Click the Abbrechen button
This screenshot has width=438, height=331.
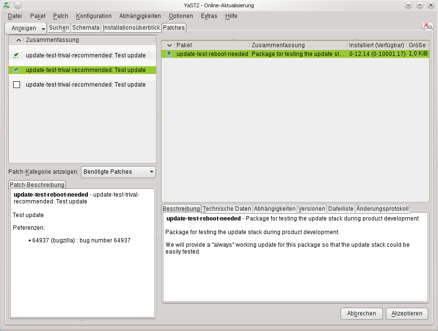(x=361, y=313)
